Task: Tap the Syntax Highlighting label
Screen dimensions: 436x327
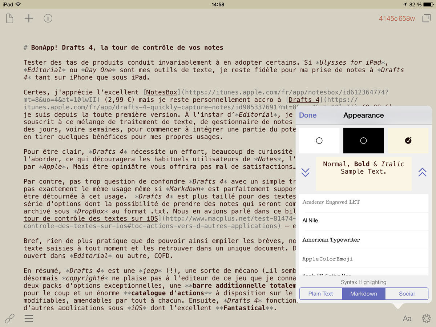Action: point(363,282)
